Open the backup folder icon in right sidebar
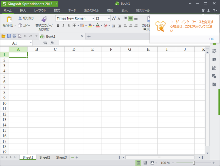This screenshot has width=220, height=166. pos(214,85)
